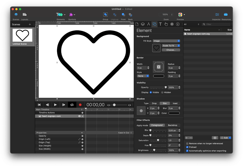The image size is (243, 167).
Task: Click the border color swatch
Action: (158, 76)
